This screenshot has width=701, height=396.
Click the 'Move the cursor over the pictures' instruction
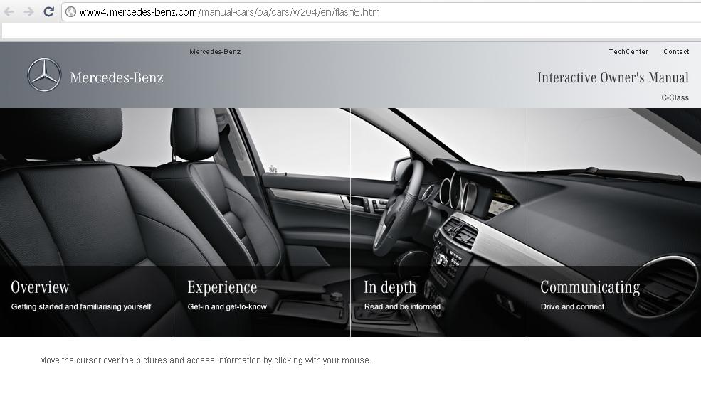pyautogui.click(x=206, y=360)
